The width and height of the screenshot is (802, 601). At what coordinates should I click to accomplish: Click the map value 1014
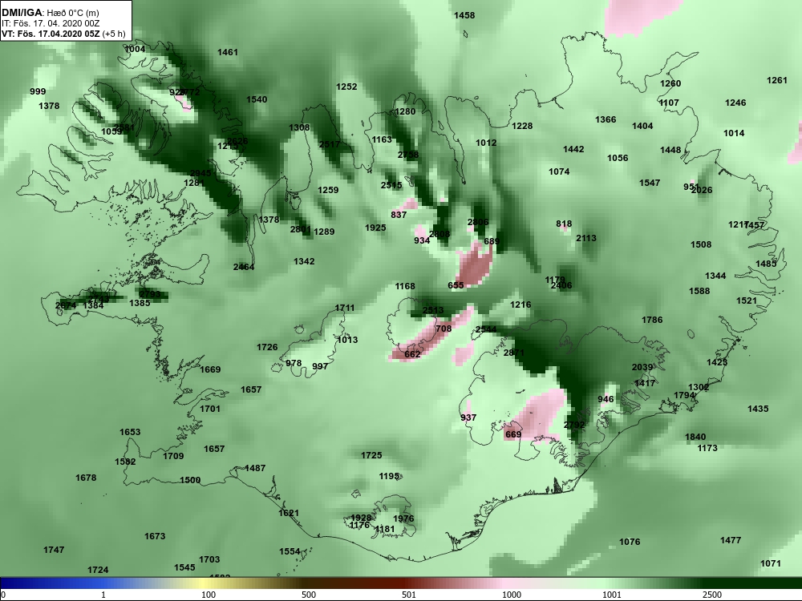pyautogui.click(x=734, y=133)
